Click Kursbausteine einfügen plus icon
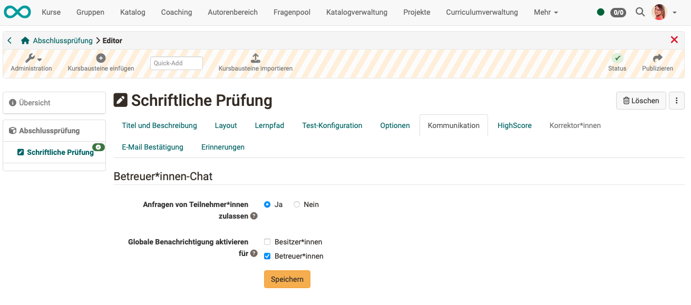 pos(101,58)
